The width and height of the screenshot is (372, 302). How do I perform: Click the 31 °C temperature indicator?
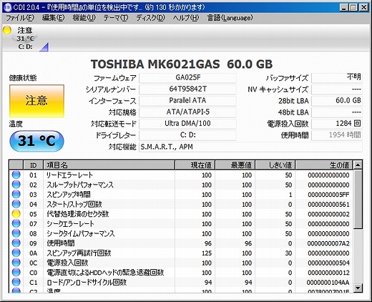pos(36,141)
